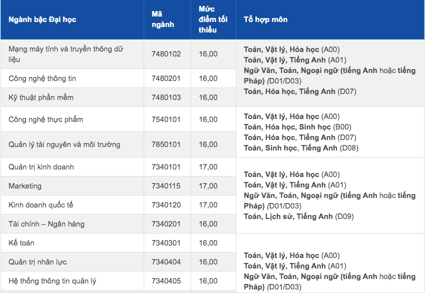
Task: Select "Hệ thống thông tin quản lý" cell
Action: 53,281
